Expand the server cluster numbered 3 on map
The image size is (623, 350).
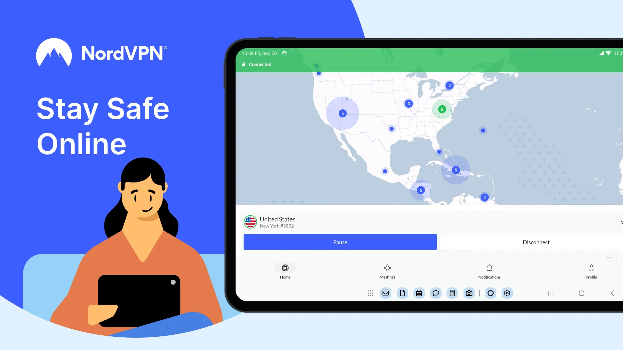(x=409, y=103)
